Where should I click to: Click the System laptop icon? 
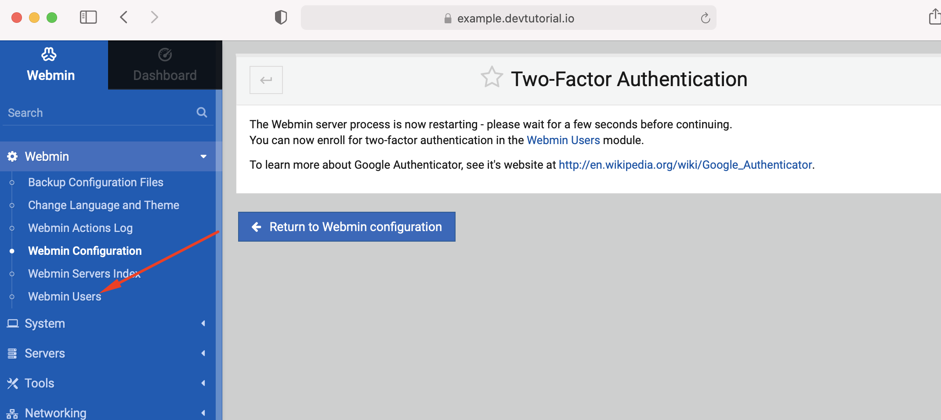pos(13,323)
